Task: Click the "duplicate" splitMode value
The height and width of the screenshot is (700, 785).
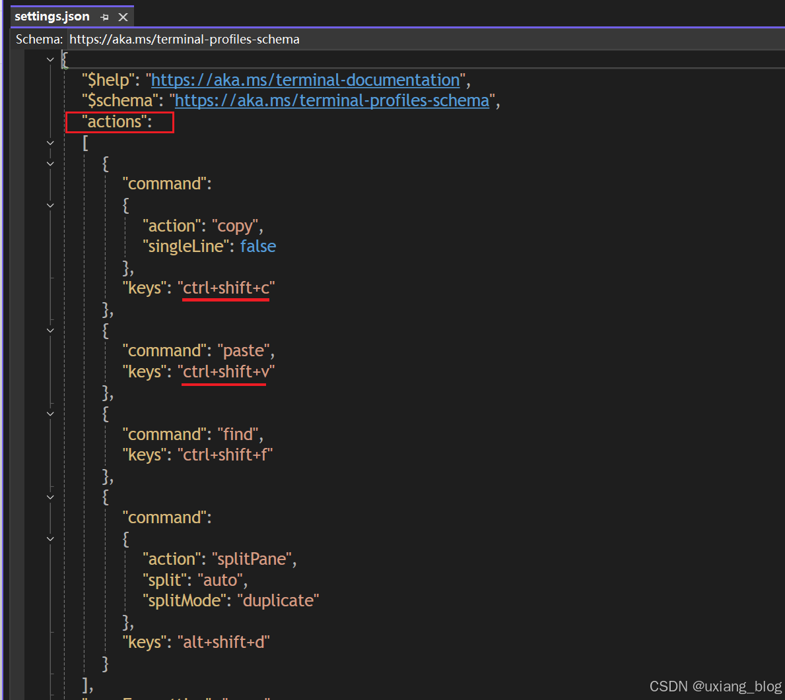Action: coord(278,600)
